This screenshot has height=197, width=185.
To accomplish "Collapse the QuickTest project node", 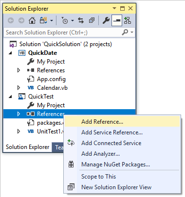I will click(x=10, y=97).
